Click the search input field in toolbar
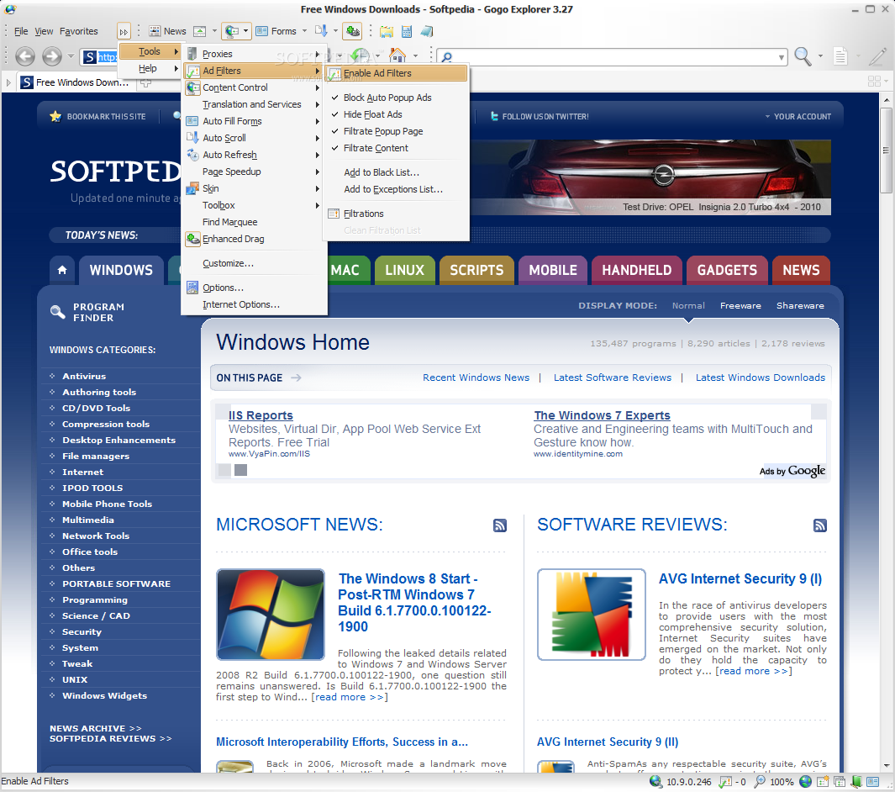Viewport: 895px width, 792px height. (x=613, y=57)
